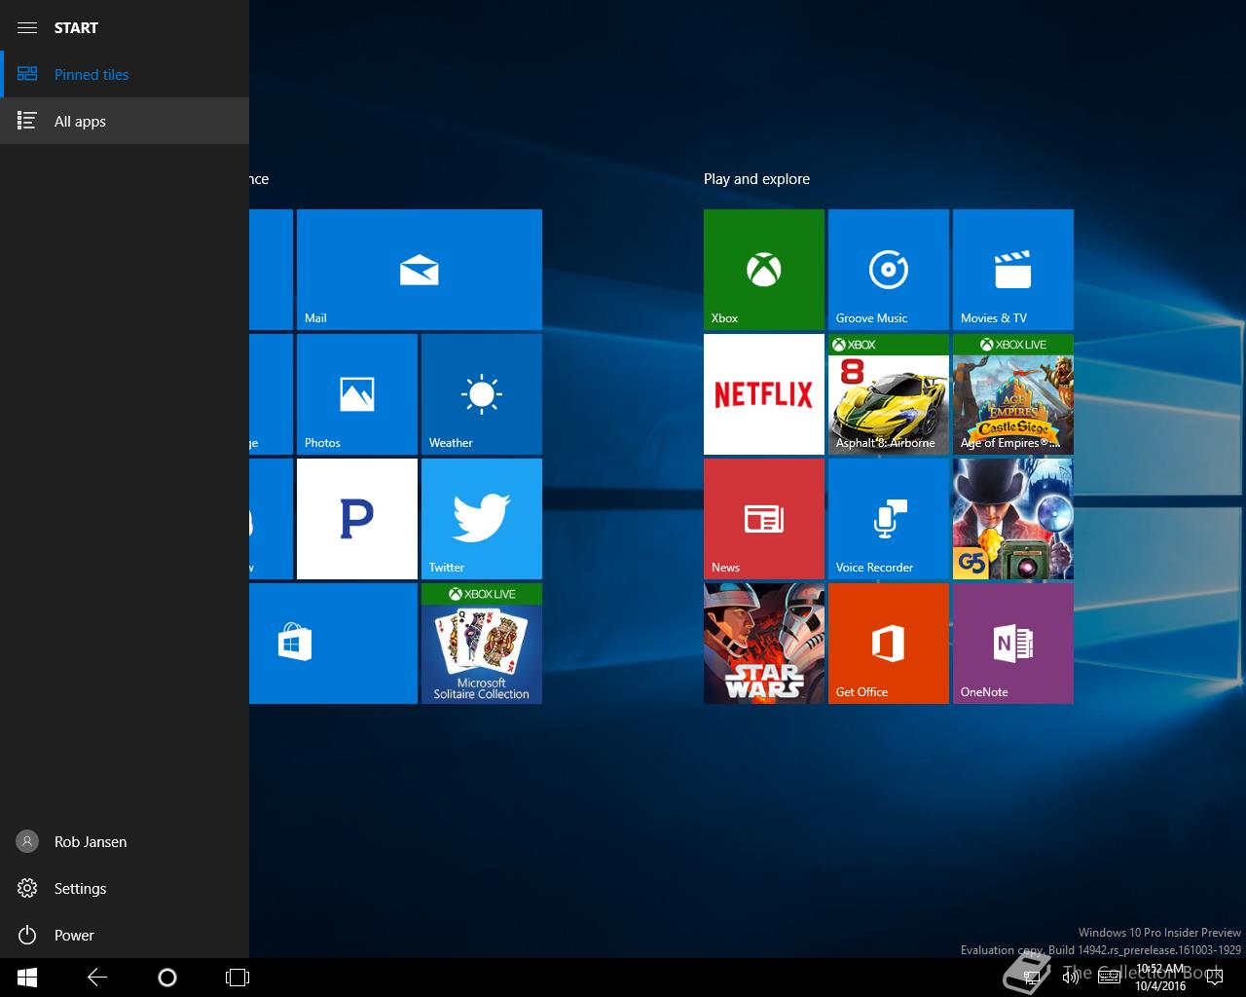Launch the G5 hidden object game tile
This screenshot has width=1246, height=997.
point(1013,519)
